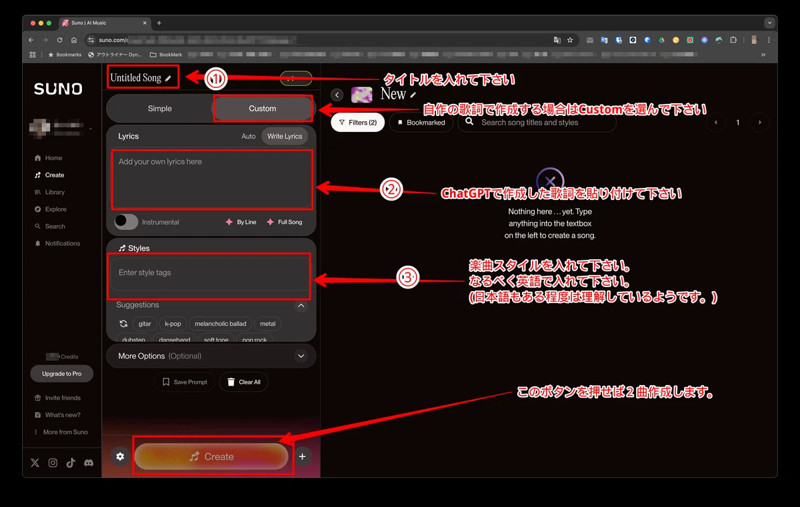Focus the Enter style tags field
This screenshot has width=800, height=507.
pos(209,274)
